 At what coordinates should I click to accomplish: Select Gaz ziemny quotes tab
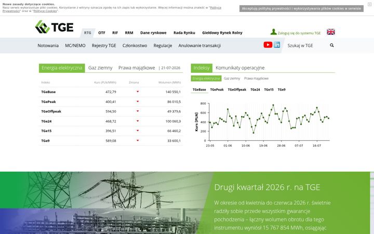pyautogui.click(x=100, y=68)
